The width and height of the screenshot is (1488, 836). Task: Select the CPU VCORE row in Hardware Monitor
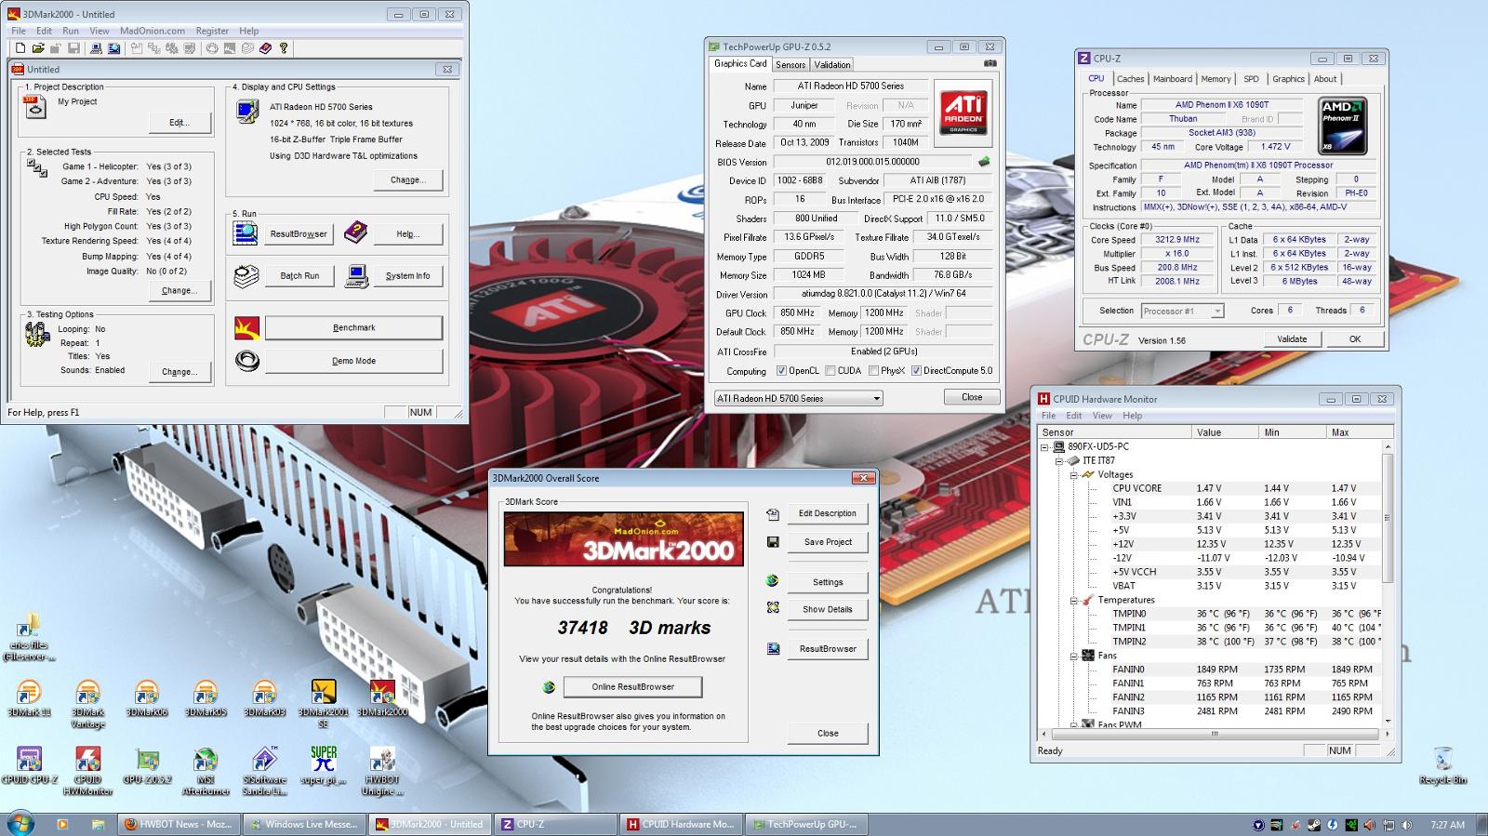click(1210, 488)
